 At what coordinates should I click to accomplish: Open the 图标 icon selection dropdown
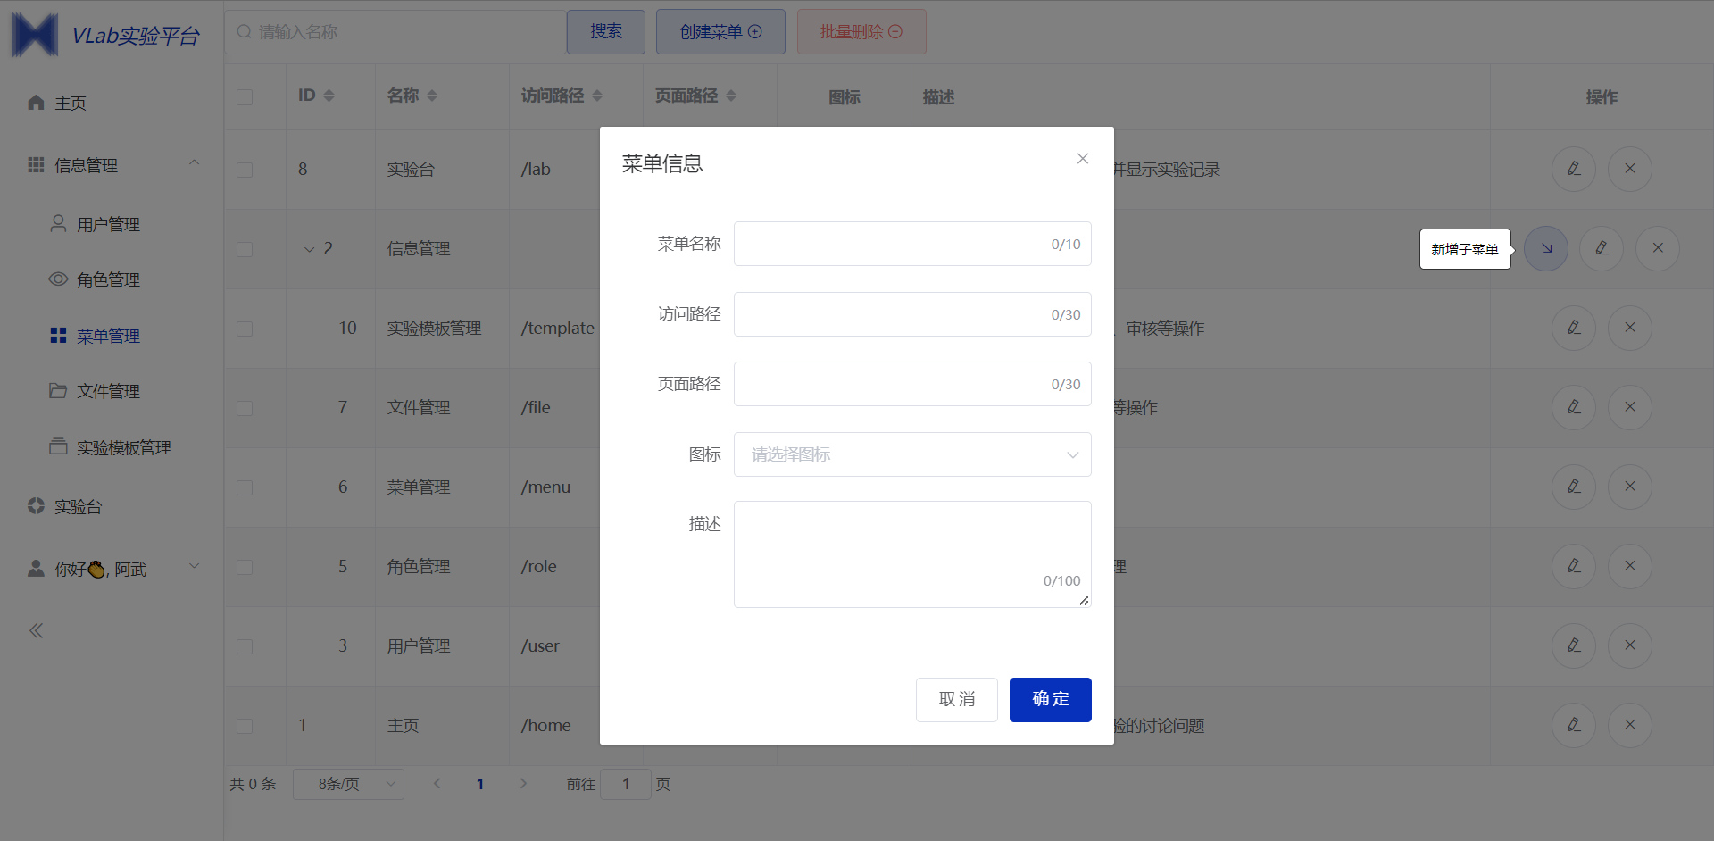pos(912,454)
